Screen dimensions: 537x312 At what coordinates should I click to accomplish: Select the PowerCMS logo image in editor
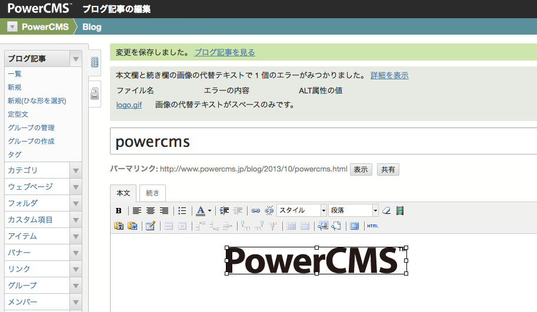[316, 261]
